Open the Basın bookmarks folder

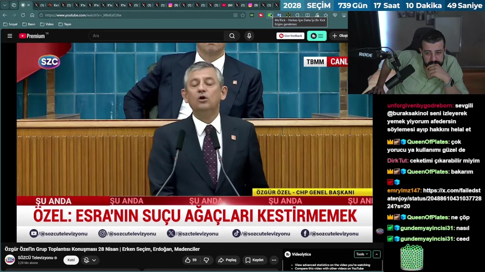[29, 24]
